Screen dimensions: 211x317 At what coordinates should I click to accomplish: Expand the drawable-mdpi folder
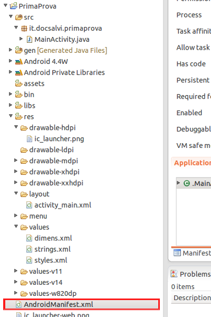pos(16,160)
